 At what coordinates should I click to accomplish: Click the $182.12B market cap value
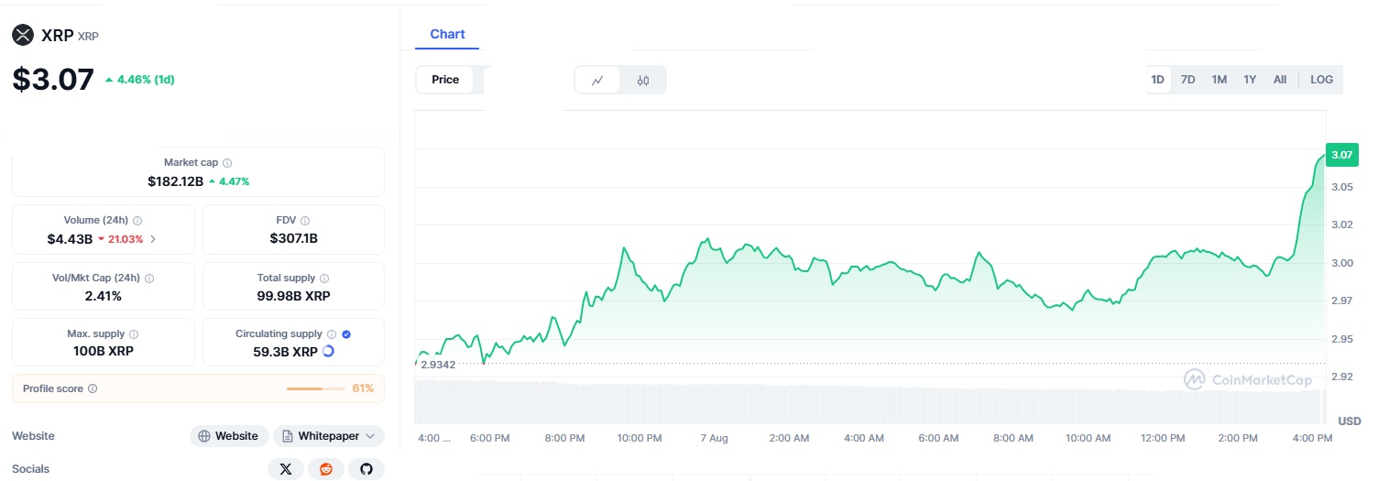pyautogui.click(x=175, y=181)
